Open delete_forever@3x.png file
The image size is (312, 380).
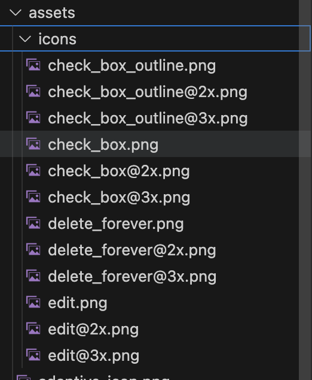point(132,277)
